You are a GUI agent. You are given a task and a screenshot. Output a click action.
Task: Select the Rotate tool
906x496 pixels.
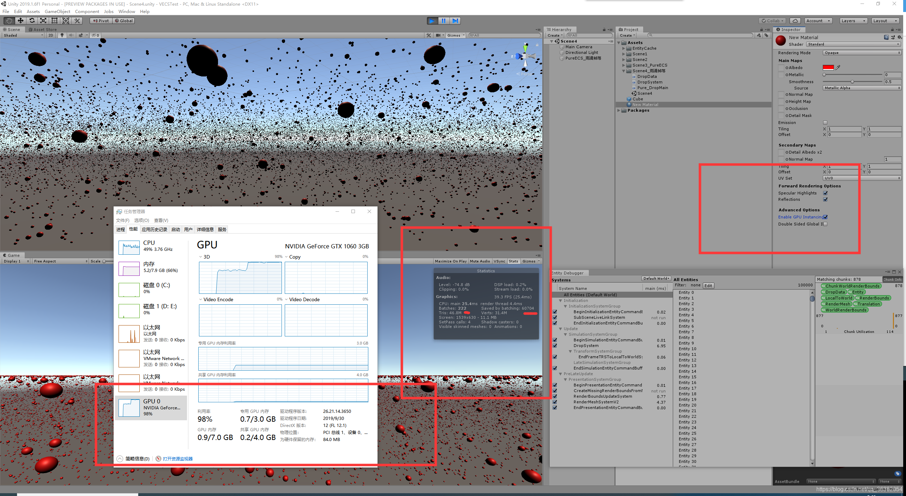click(32, 21)
